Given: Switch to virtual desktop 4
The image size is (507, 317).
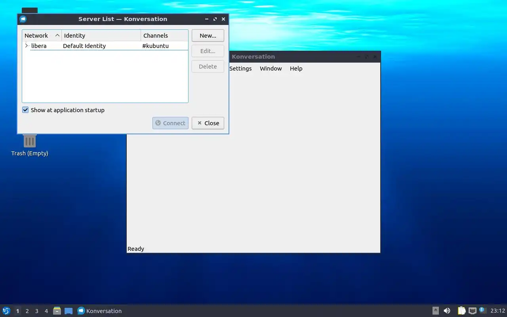Looking at the screenshot, I should click(x=46, y=311).
